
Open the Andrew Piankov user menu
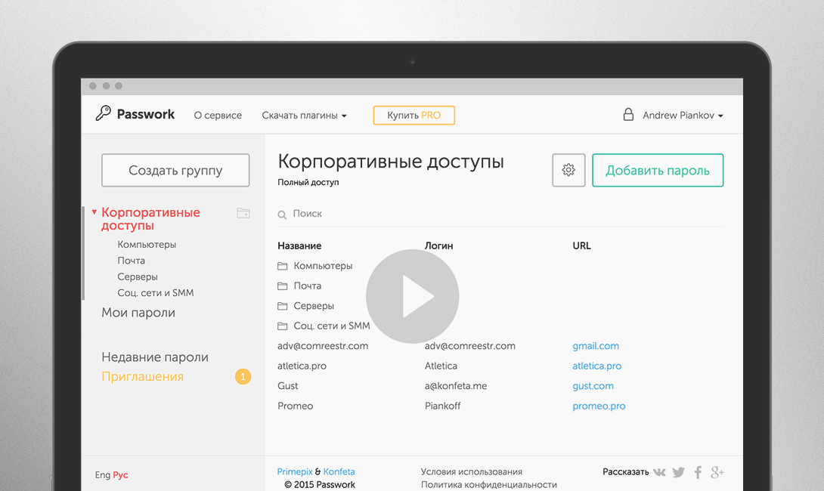[x=683, y=116]
